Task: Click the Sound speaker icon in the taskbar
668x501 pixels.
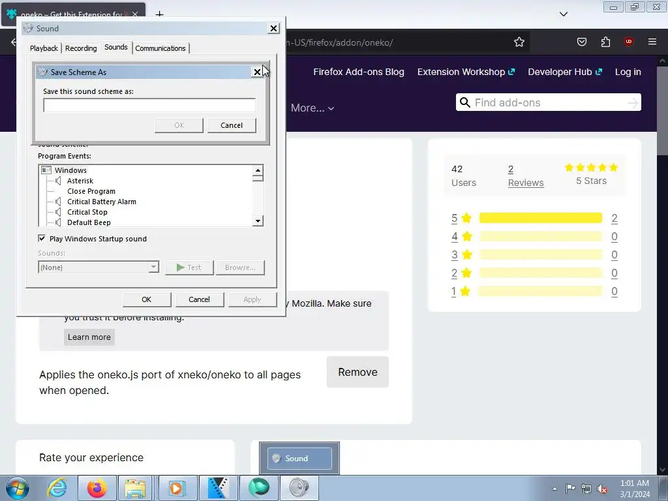Action: coord(299,488)
